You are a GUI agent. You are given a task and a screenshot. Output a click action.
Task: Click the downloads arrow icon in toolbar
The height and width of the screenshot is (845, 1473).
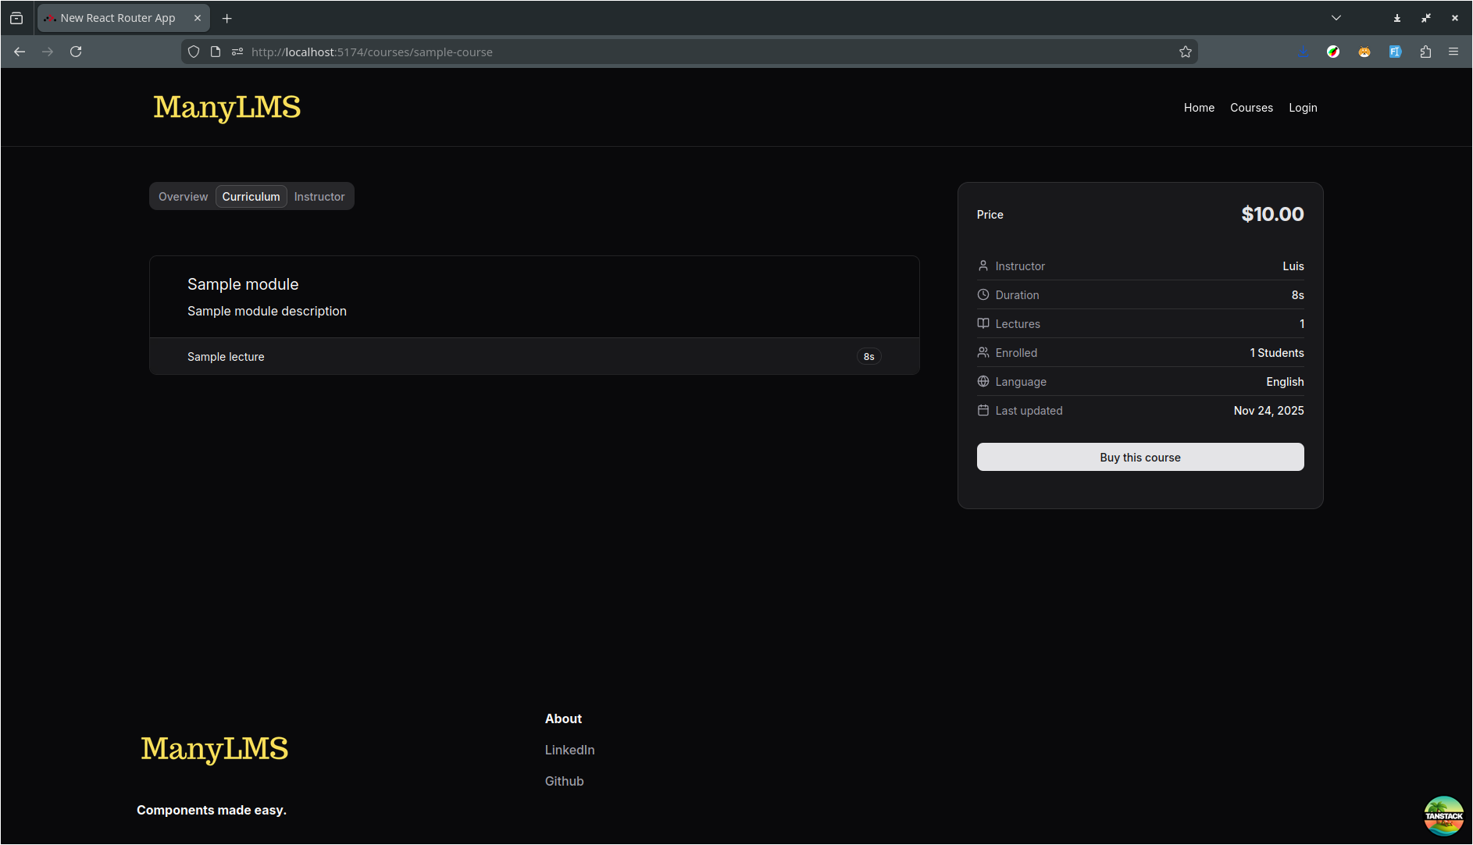point(1303,52)
